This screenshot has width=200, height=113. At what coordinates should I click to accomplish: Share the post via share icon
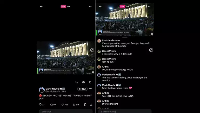(x=91, y=104)
